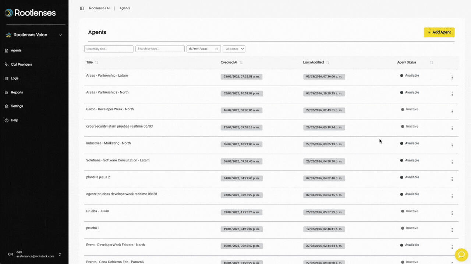This screenshot has height=264, width=471.
Task: Click the Add Agent button
Action: tap(439, 32)
